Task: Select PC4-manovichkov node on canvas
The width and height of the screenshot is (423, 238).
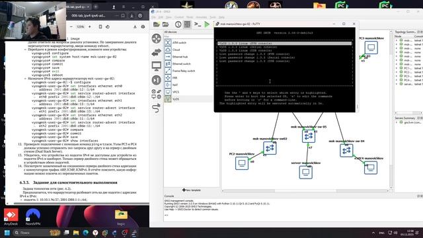Action: point(371,167)
